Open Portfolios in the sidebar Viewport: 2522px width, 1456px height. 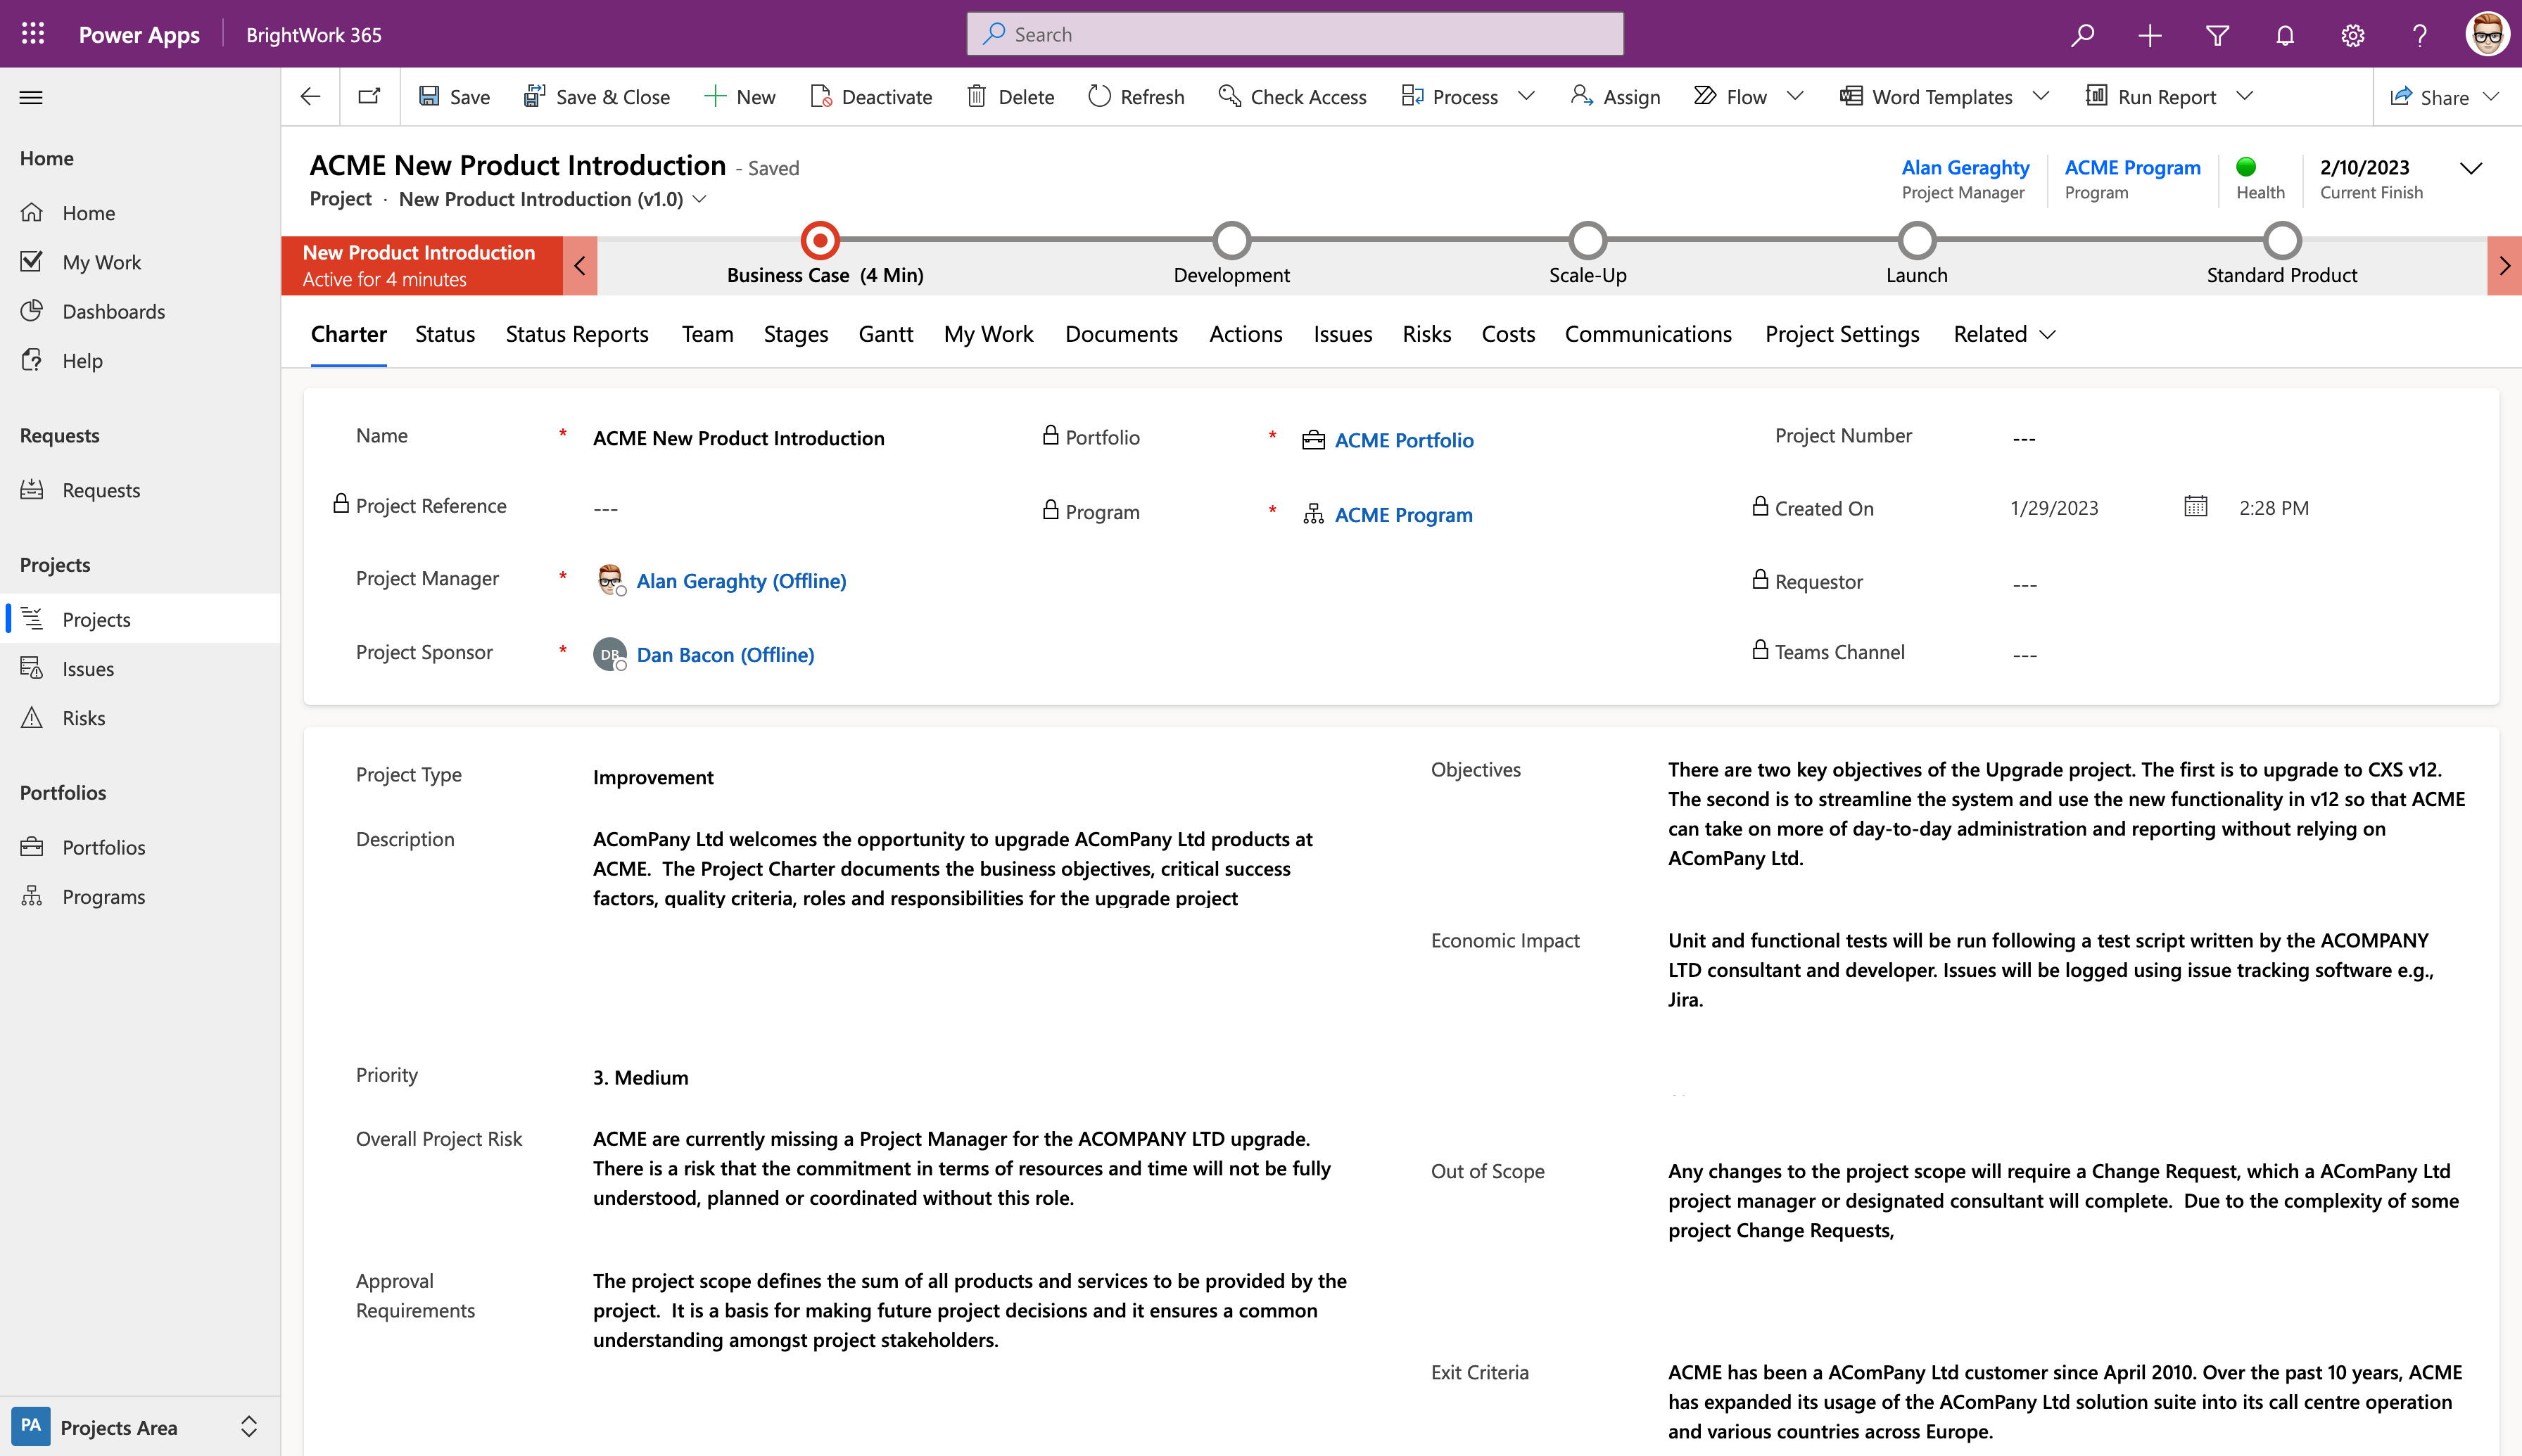click(140, 847)
